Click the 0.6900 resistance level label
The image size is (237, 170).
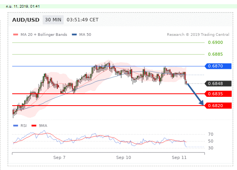click(215, 42)
